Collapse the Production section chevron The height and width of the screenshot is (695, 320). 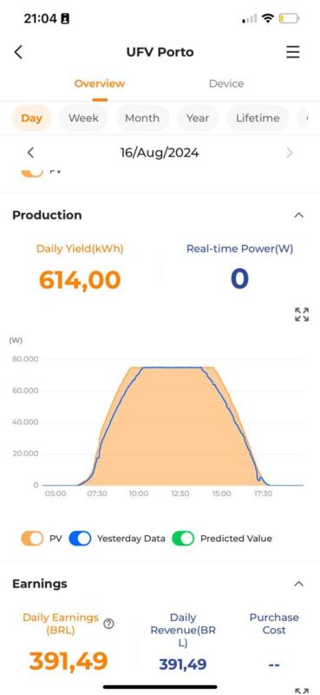point(299,215)
